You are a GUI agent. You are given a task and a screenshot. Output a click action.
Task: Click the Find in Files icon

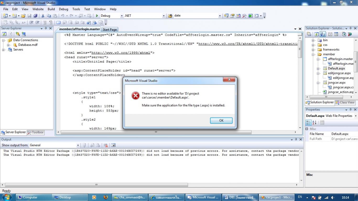click(170, 16)
